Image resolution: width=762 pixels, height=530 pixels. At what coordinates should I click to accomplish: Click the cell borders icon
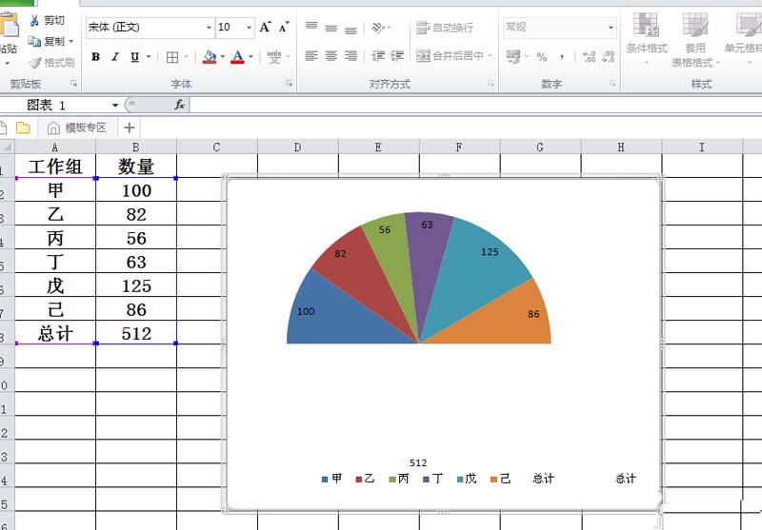172,57
